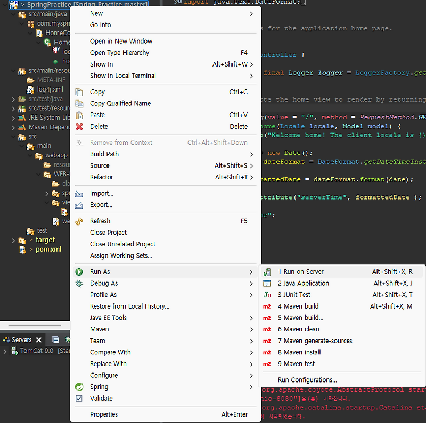Click the Copy Qualified Name icon

tap(79, 103)
